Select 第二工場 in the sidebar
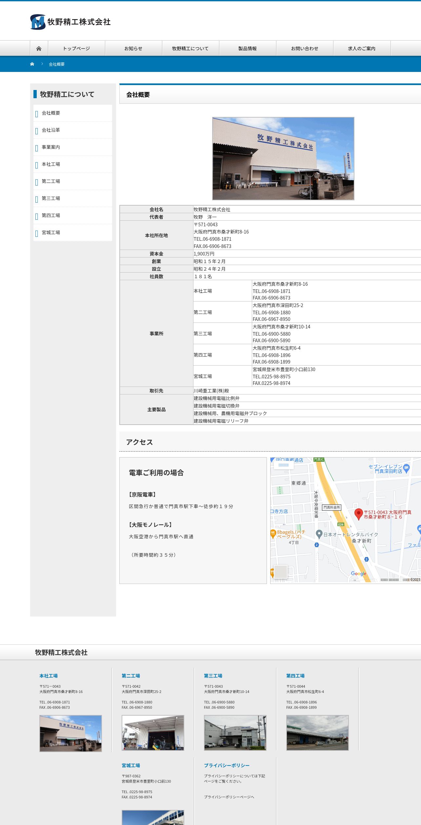This screenshot has width=421, height=825. [73, 182]
